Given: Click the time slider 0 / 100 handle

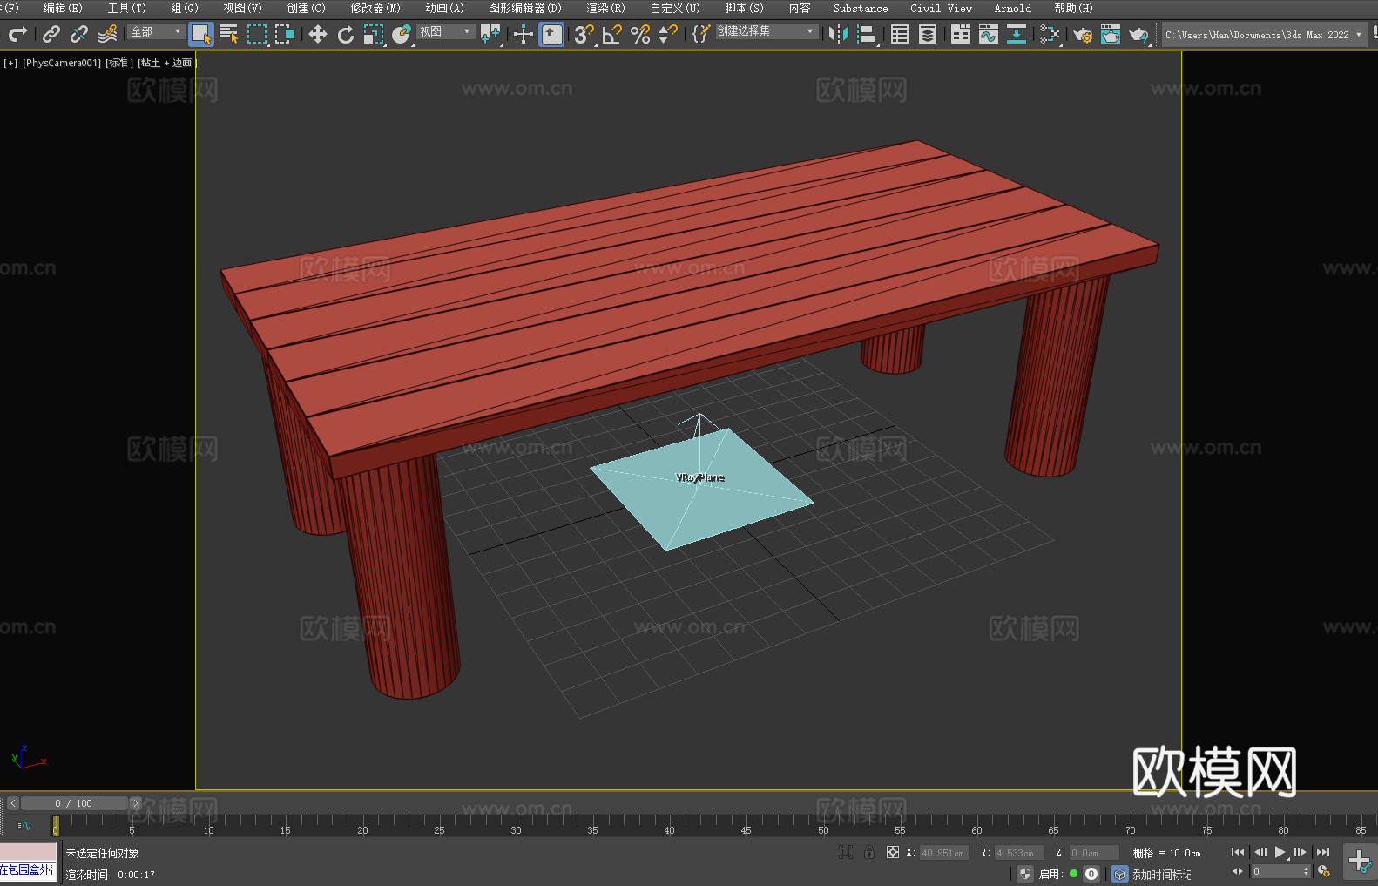Looking at the screenshot, I should point(74,803).
